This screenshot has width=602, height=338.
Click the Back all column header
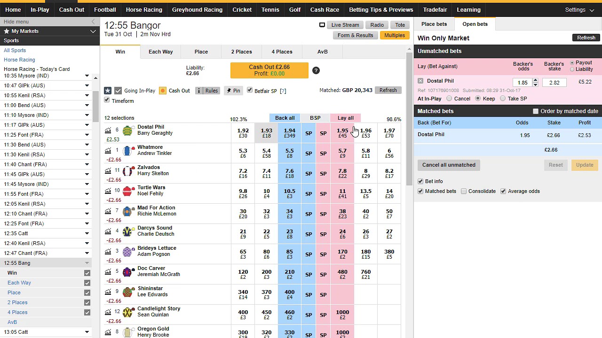285,118
